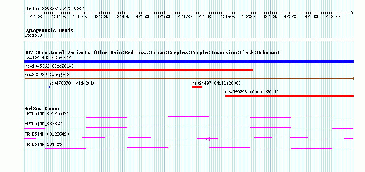The height and width of the screenshot is (172, 365).
Task: Click the 15q15.3 band label
Action: click(33, 36)
